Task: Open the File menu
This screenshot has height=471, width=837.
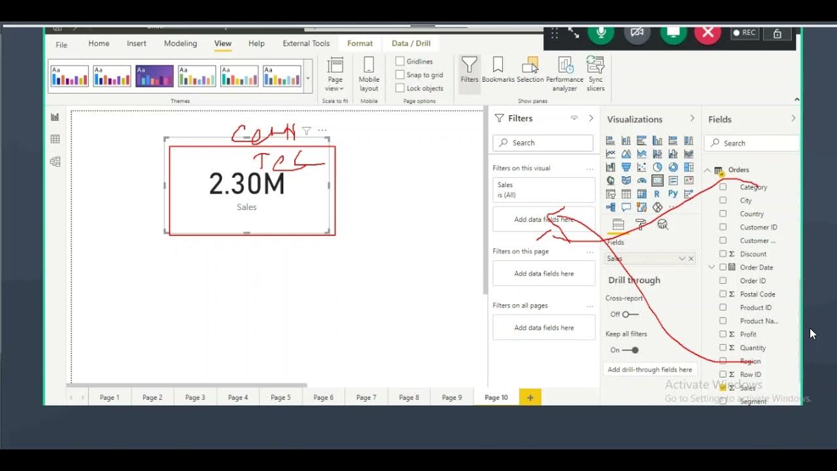Action: click(x=61, y=45)
